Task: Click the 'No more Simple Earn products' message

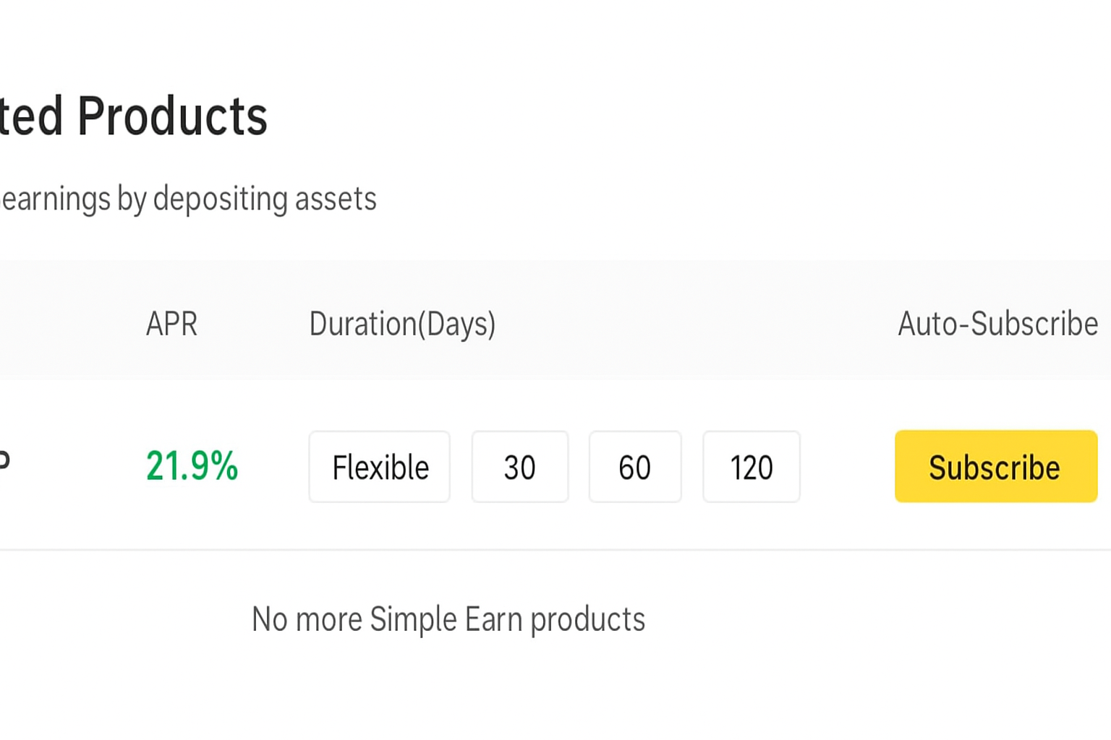Action: (448, 619)
